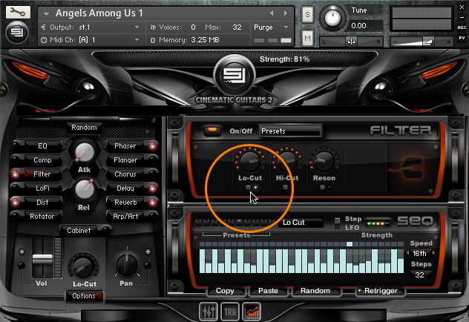Select the EQ effect tab
Image resolution: width=469 pixels, height=322 pixels.
coord(42,146)
